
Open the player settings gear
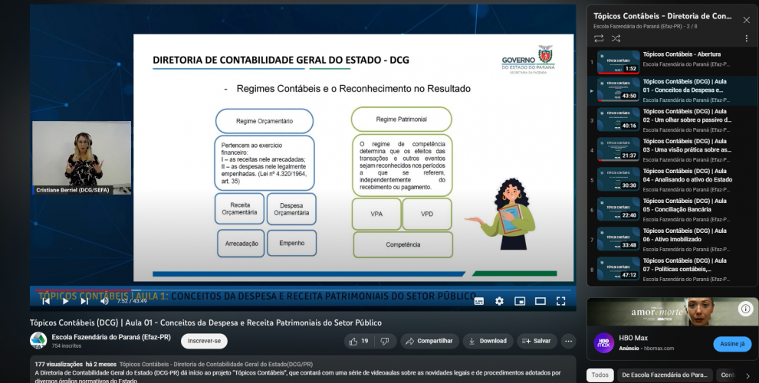tap(499, 301)
